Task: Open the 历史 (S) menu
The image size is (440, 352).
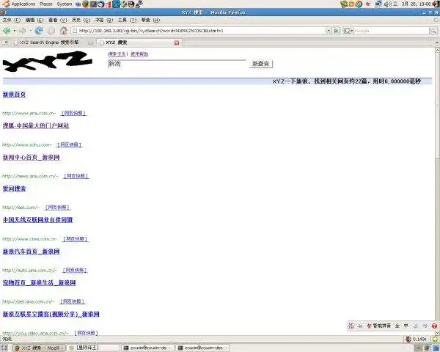Action: pyautogui.click(x=81, y=21)
